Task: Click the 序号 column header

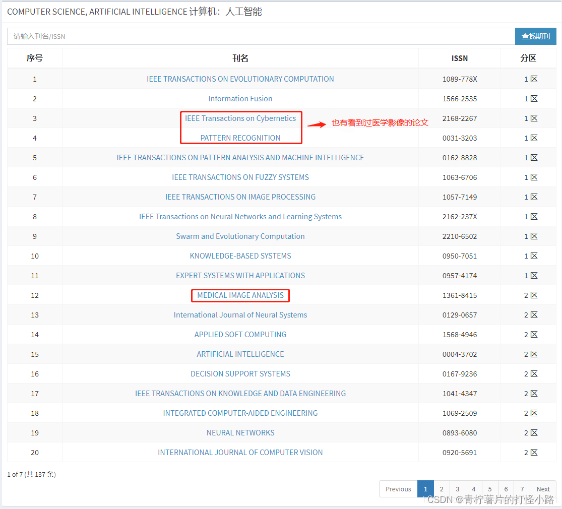Action: [35, 58]
